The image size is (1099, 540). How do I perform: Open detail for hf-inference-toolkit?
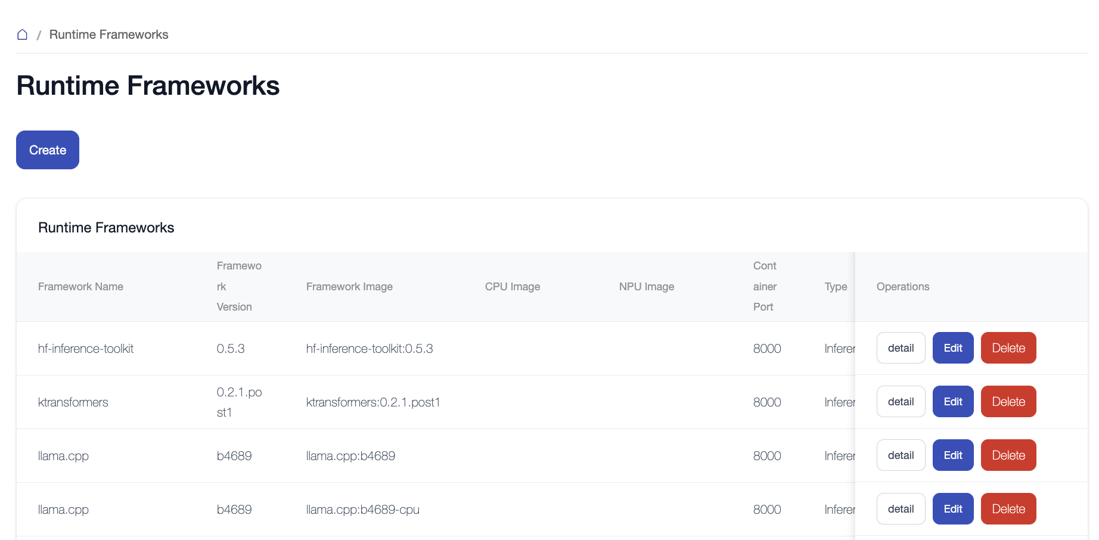[x=901, y=348]
